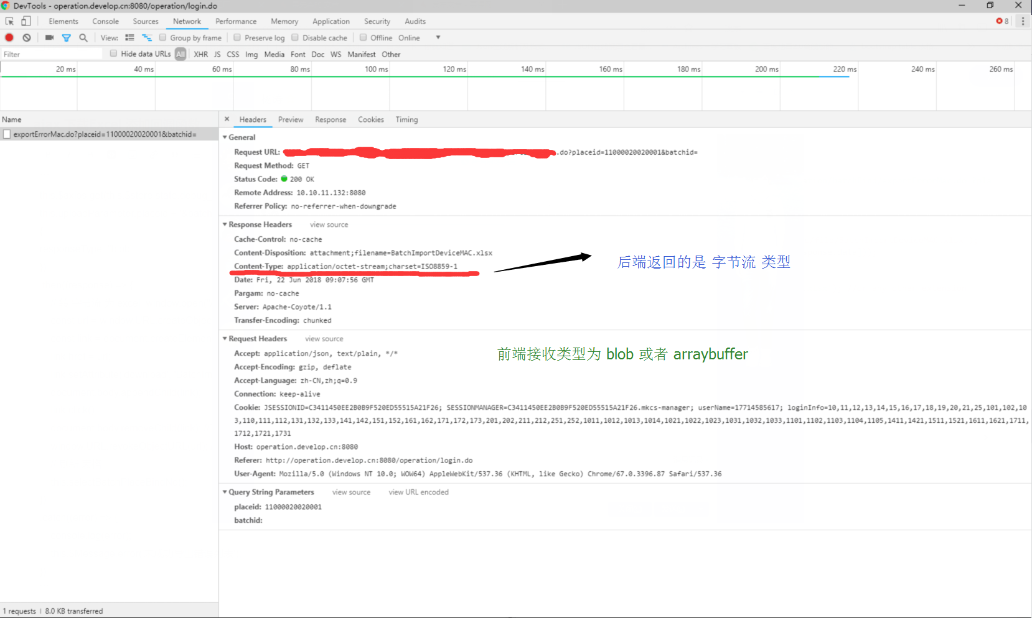Screen dimensions: 1032x618
Task: Open the Application panel
Action: click(331, 21)
